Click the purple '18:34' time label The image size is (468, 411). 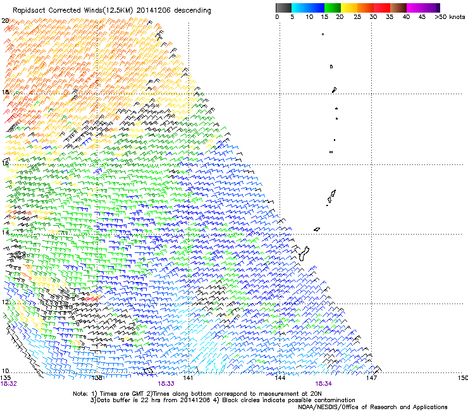pyautogui.click(x=324, y=384)
